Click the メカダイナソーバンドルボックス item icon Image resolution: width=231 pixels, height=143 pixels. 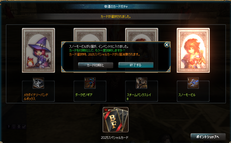(x=38, y=83)
